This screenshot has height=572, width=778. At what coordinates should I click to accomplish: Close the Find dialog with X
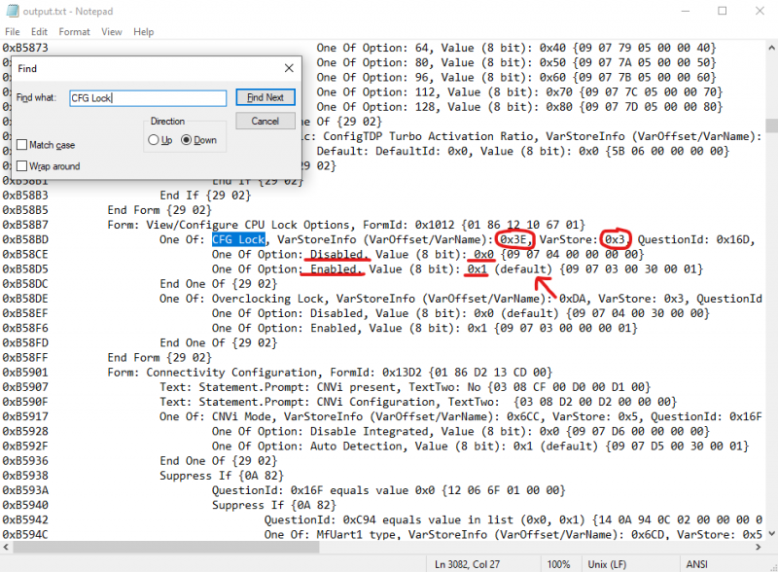288,68
